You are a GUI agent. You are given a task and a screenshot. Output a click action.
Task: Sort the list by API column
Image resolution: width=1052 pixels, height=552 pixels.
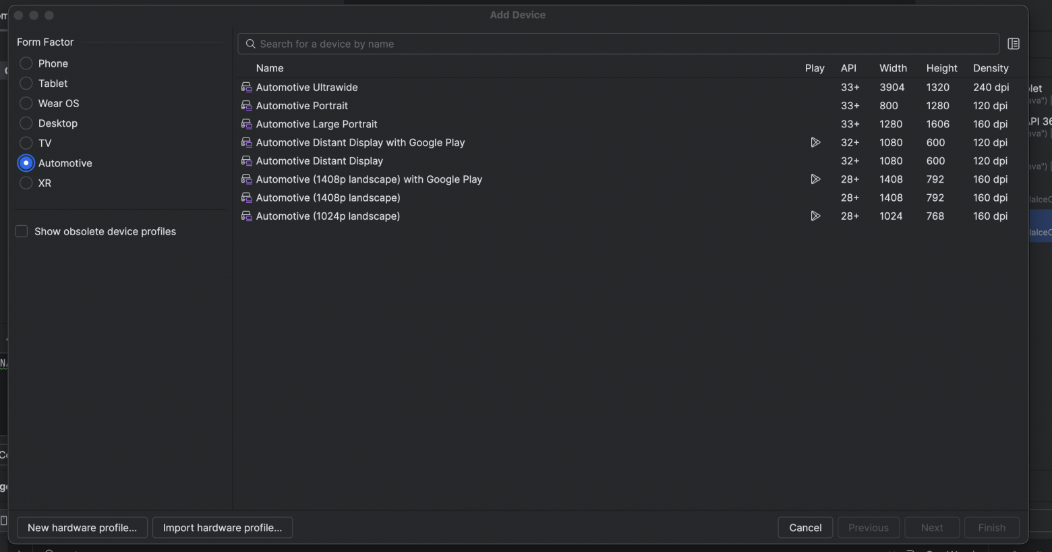point(848,68)
